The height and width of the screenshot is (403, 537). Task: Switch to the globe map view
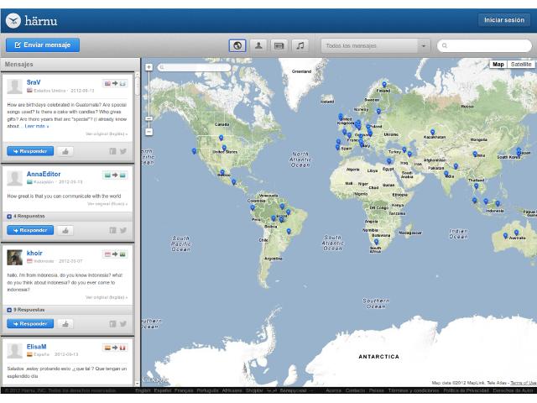[237, 45]
